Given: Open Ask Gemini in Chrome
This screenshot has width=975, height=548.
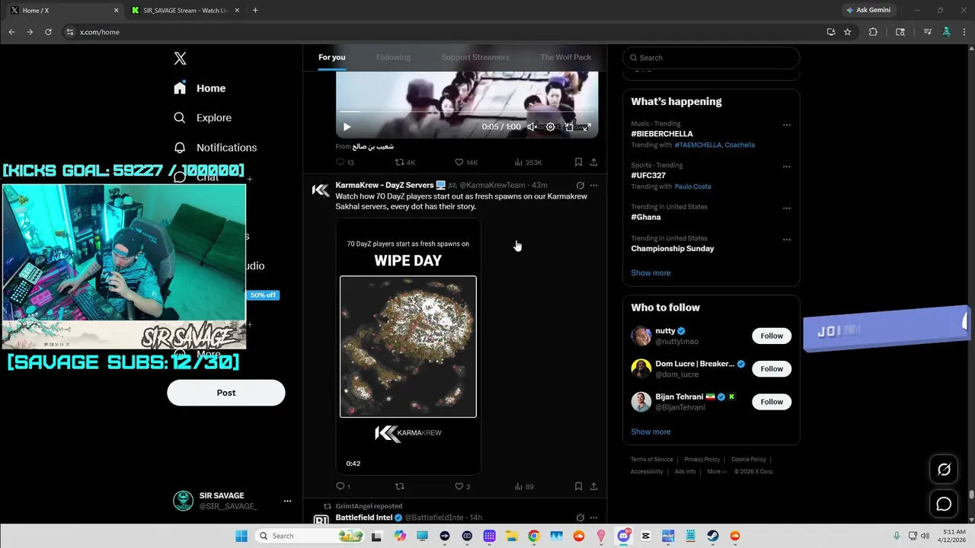Looking at the screenshot, I should point(868,11).
